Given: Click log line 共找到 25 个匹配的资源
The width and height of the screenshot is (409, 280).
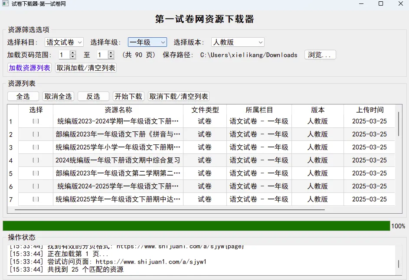Looking at the screenshot, I should click(66, 269).
